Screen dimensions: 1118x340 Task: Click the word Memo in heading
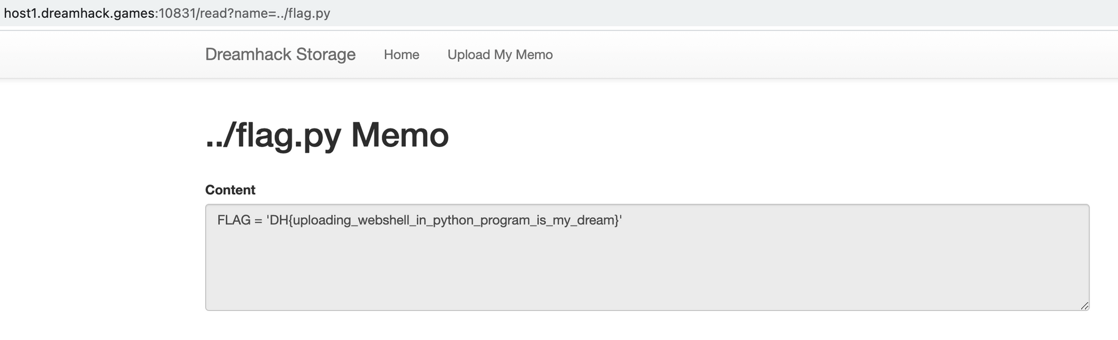400,135
